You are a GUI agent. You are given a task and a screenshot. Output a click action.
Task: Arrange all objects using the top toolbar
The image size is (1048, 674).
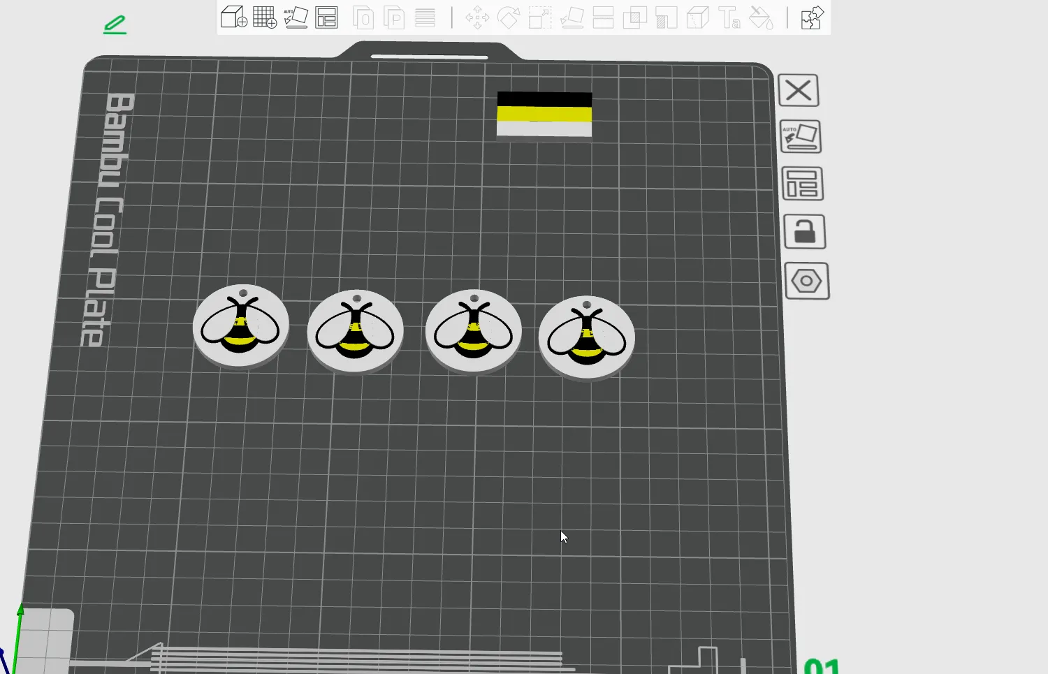(326, 17)
